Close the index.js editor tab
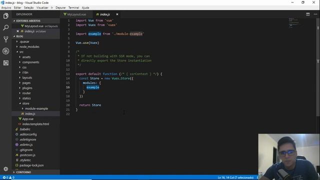 coord(117,14)
